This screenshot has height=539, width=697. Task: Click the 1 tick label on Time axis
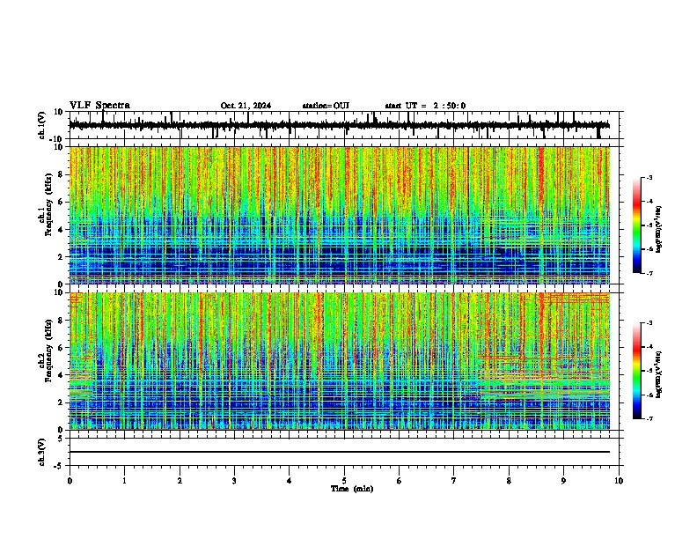(124, 481)
